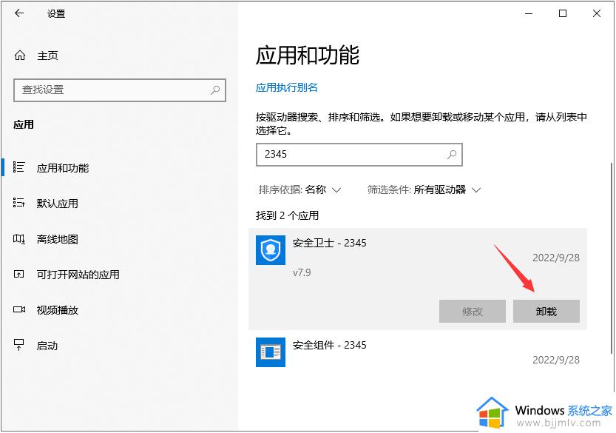Click the 找到 2 个应用 result count
This screenshot has height=433, width=616.
click(x=287, y=215)
